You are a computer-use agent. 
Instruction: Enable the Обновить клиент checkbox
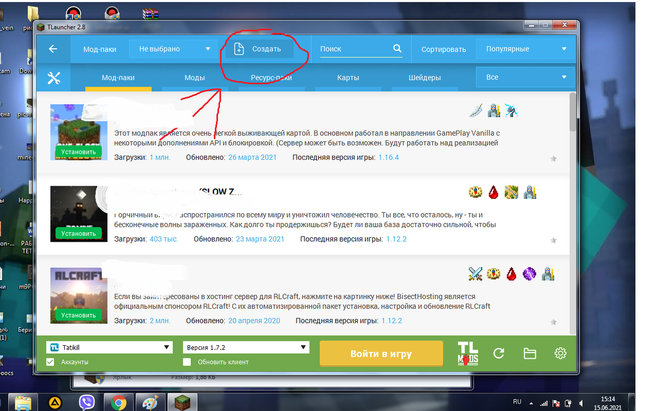tap(187, 362)
